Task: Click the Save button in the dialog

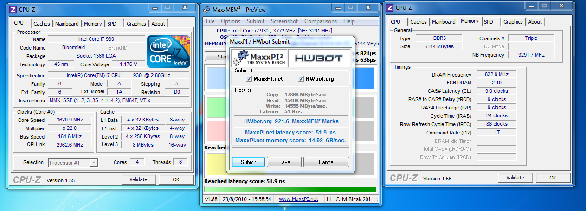Action: click(x=284, y=162)
